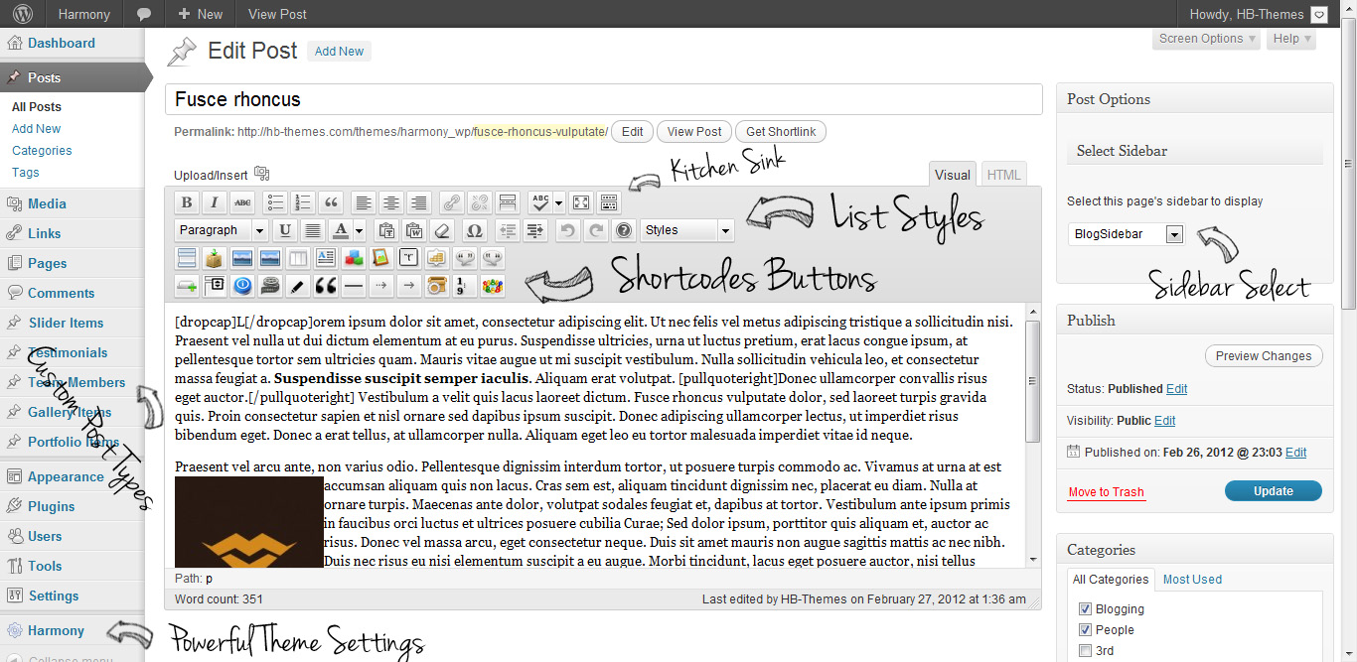Open the Harmony theme settings menu
This screenshot has height=662, width=1357.
(56, 630)
